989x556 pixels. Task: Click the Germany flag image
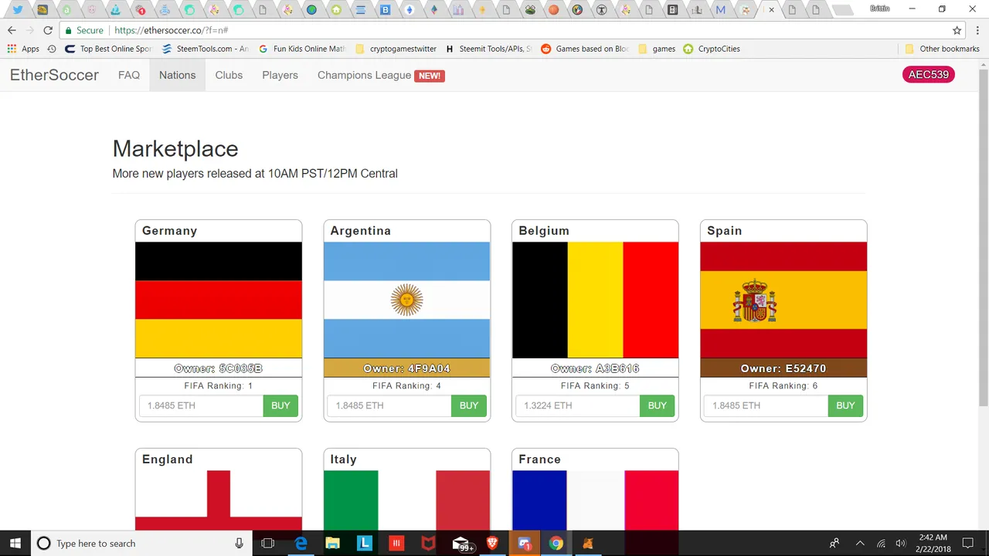pyautogui.click(x=219, y=300)
